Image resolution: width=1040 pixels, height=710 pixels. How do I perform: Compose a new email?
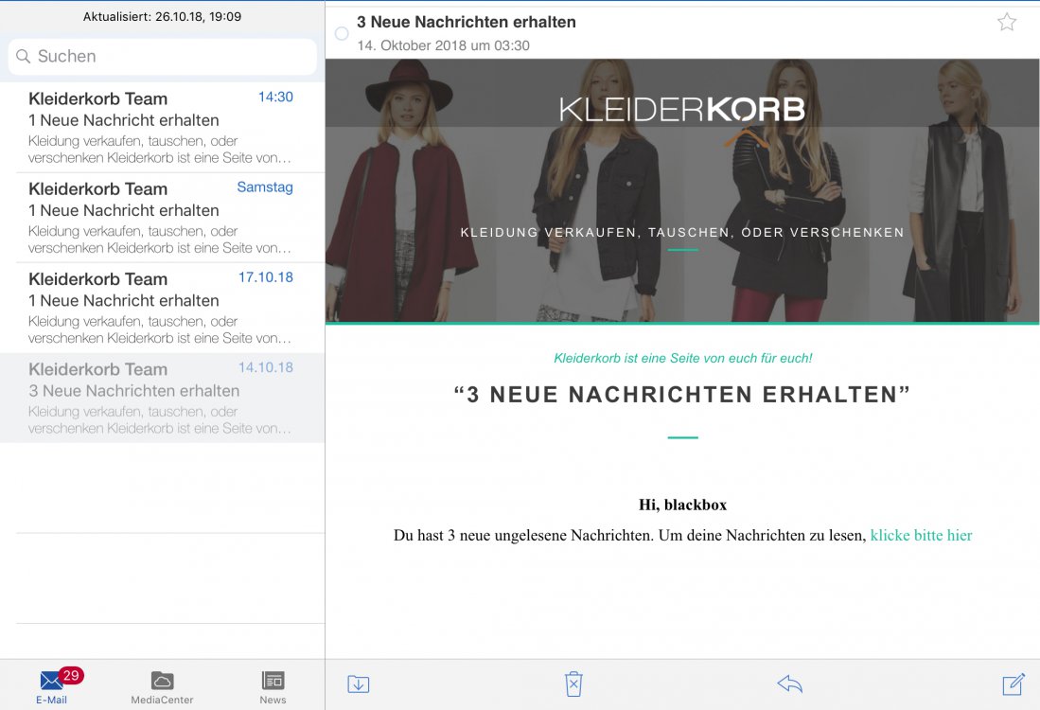(1013, 683)
